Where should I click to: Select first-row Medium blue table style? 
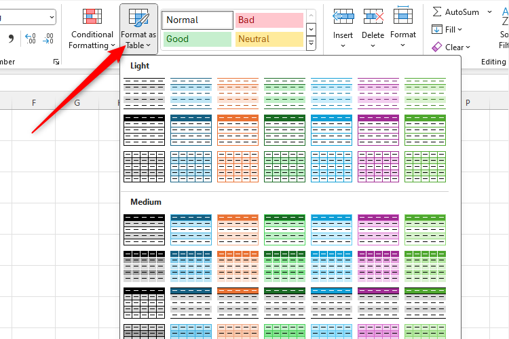point(191,230)
